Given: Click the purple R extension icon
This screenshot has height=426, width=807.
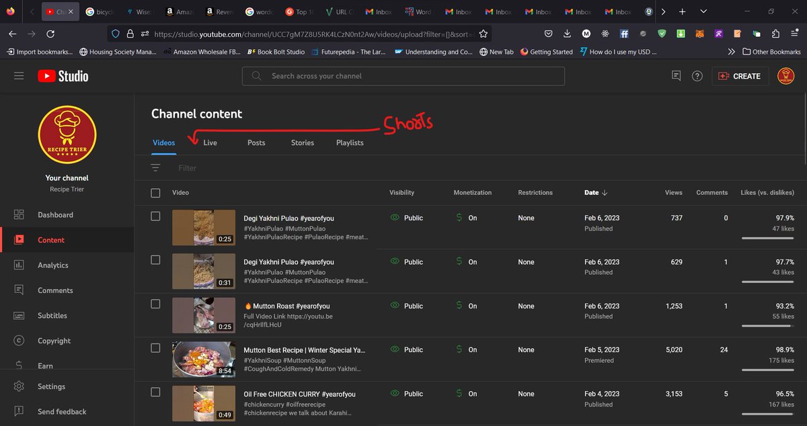Looking at the screenshot, I should click(x=719, y=34).
